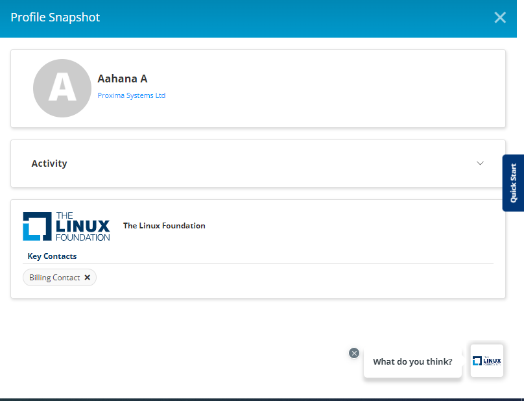Open the Proxima Systems Ltd link
This screenshot has height=401, width=524.
(x=131, y=95)
